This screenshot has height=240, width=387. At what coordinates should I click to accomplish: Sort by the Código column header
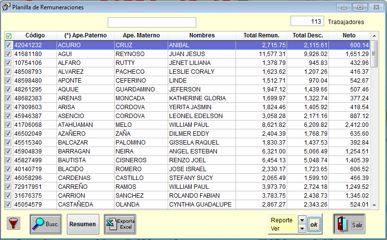pos(35,35)
